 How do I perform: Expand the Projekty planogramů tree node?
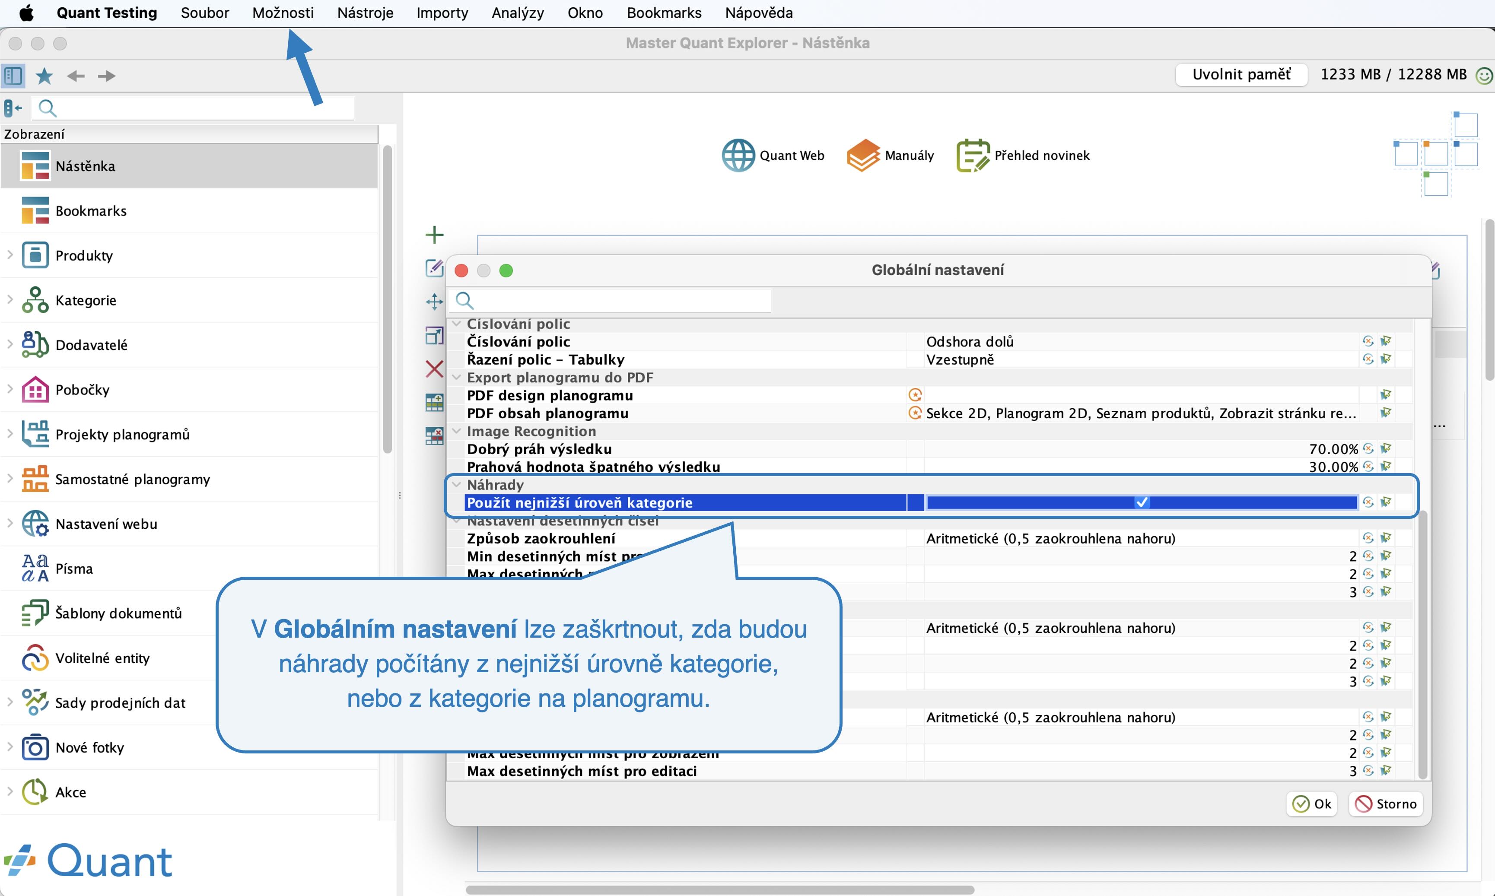(x=10, y=433)
